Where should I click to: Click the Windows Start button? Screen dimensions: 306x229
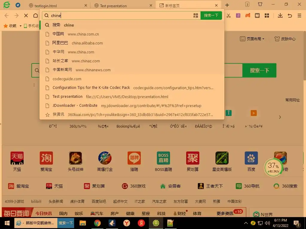pos(7,223)
